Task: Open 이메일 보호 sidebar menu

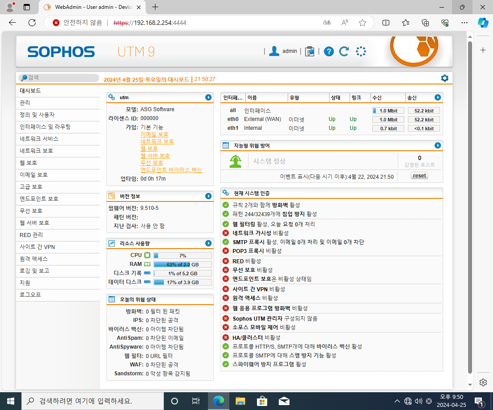Action: tap(58, 175)
